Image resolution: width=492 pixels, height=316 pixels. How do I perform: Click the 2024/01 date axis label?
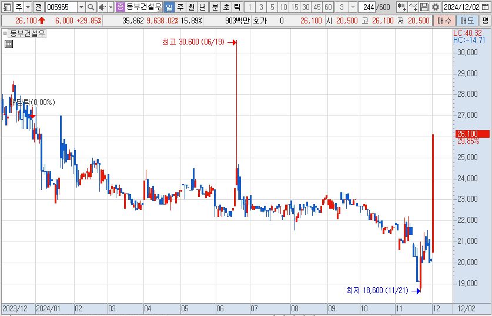pos(48,309)
